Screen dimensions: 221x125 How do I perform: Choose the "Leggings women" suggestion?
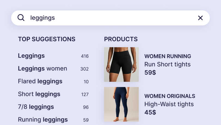42,68
